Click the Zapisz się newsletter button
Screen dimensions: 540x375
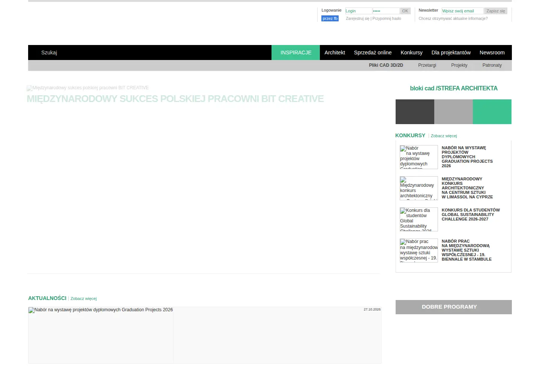tap(496, 11)
